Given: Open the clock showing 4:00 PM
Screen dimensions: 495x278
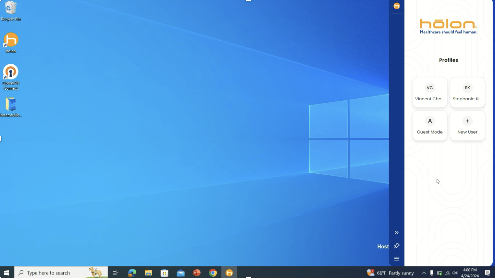Looking at the screenshot, I should [470, 273].
